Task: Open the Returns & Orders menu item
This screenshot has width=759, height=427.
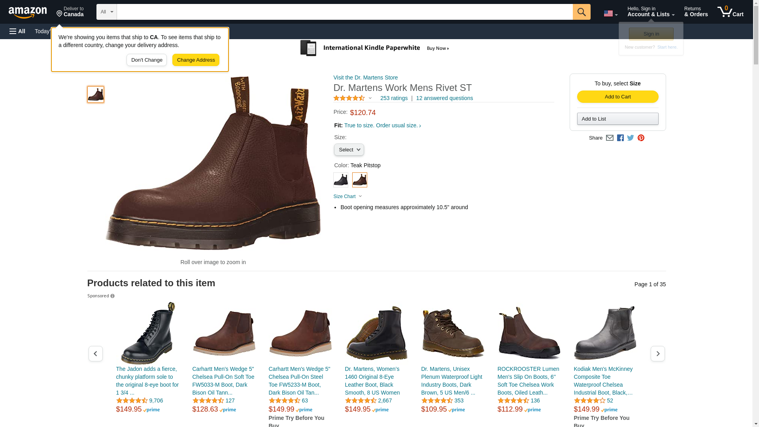Action: pos(696,12)
